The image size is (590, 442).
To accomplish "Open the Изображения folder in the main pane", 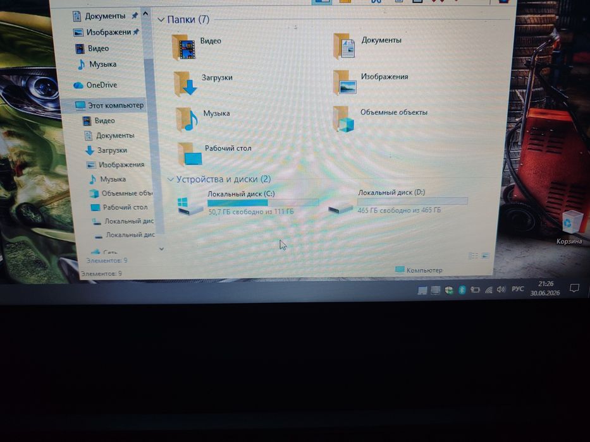I will [371, 82].
